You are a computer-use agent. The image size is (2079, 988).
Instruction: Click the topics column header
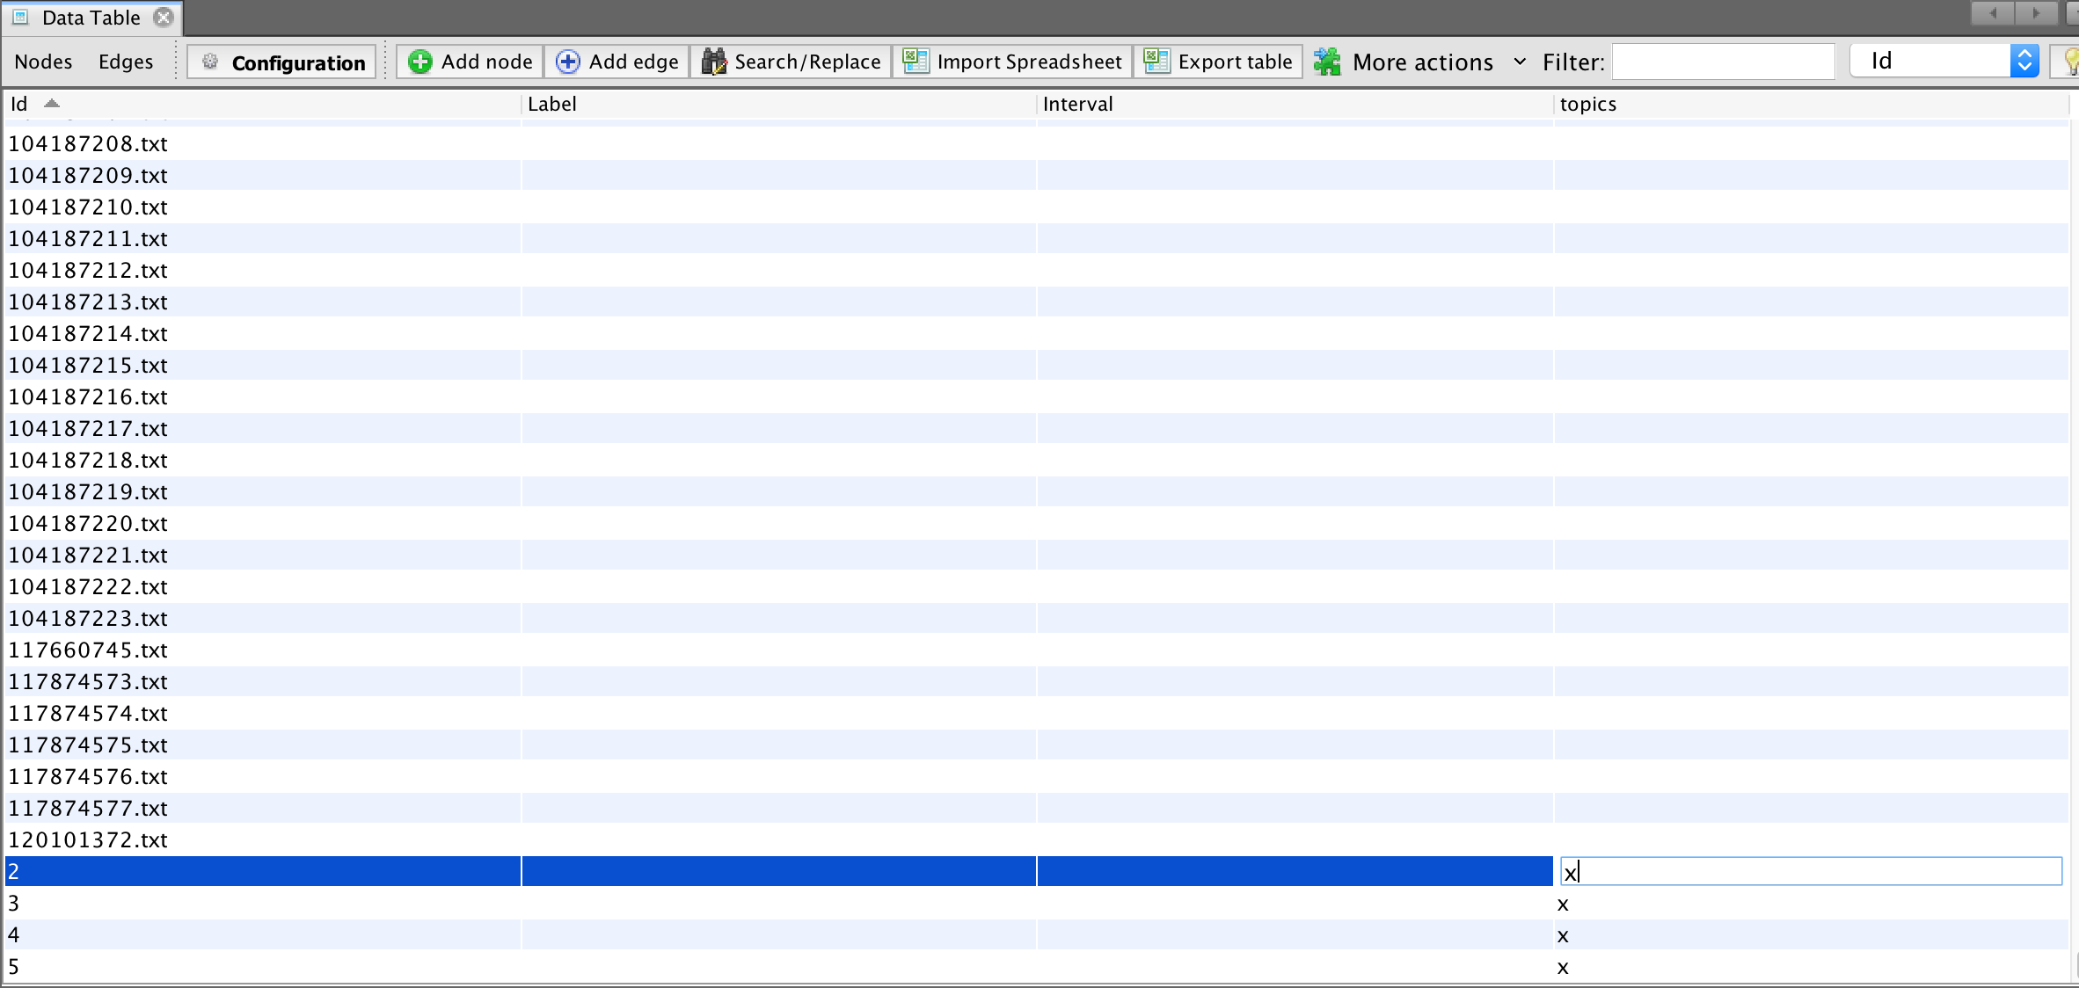pos(1587,104)
